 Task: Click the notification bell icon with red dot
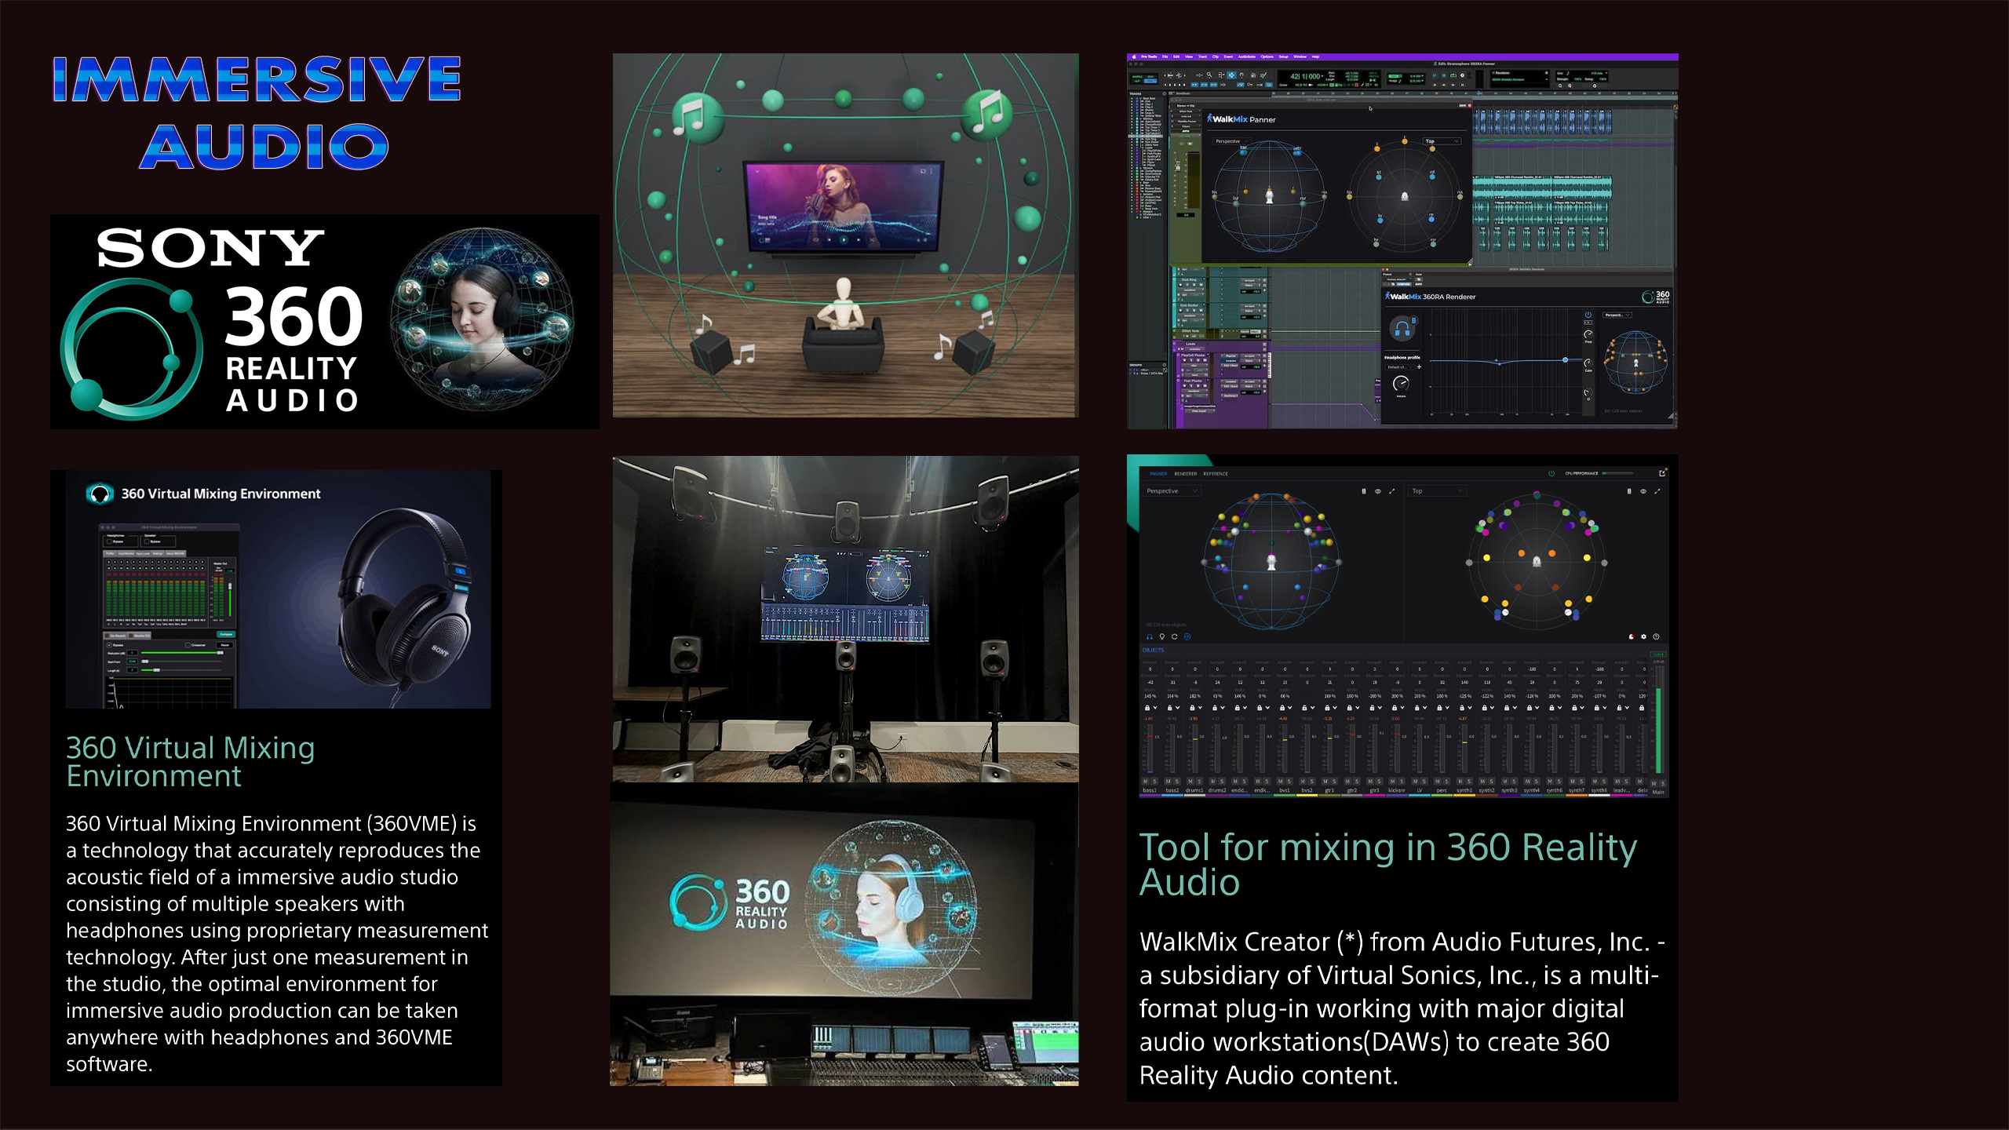point(1632,636)
